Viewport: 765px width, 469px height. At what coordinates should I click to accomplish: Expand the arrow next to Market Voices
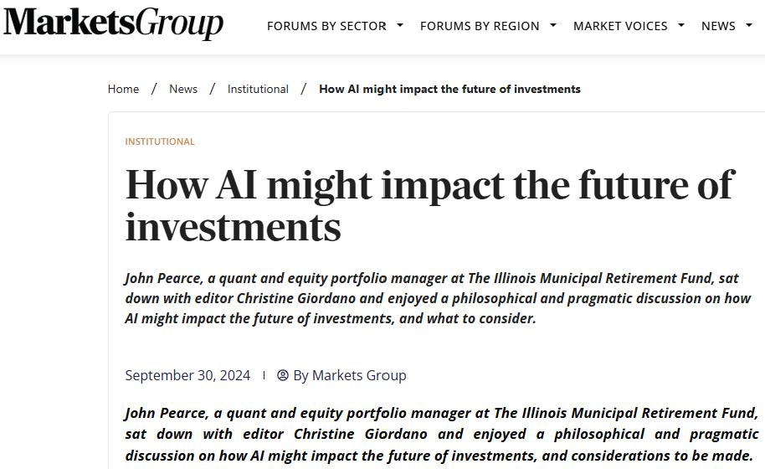681,26
